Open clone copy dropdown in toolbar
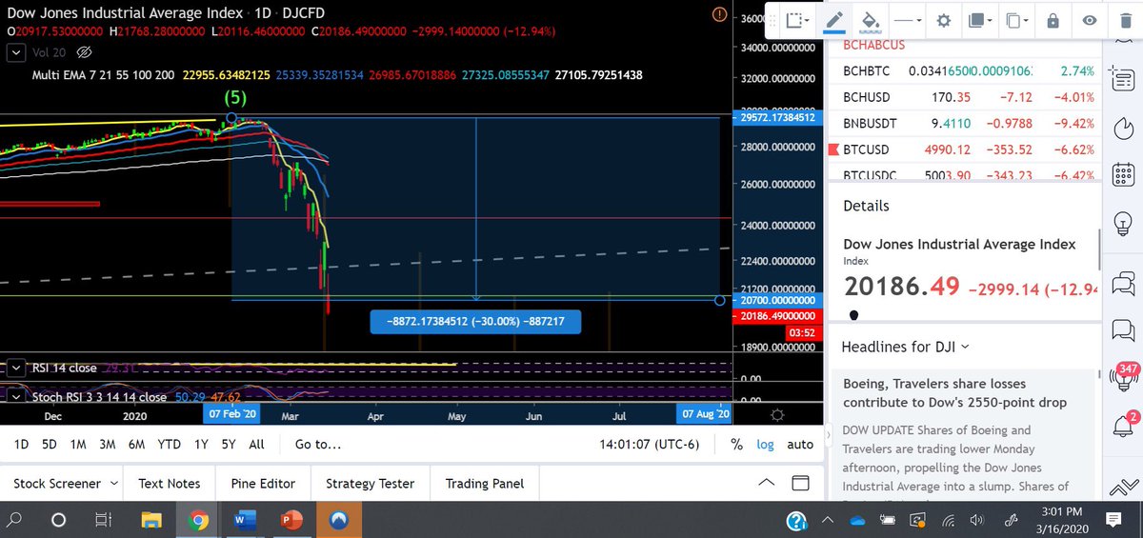 click(1016, 20)
